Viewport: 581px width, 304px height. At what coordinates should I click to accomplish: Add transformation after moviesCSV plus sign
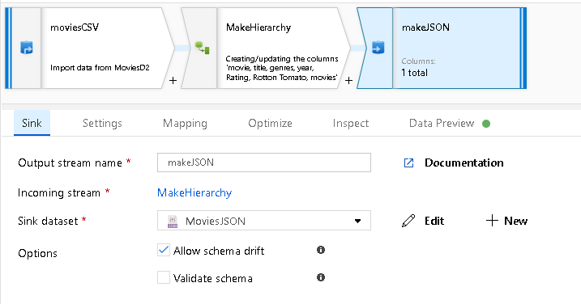173,80
